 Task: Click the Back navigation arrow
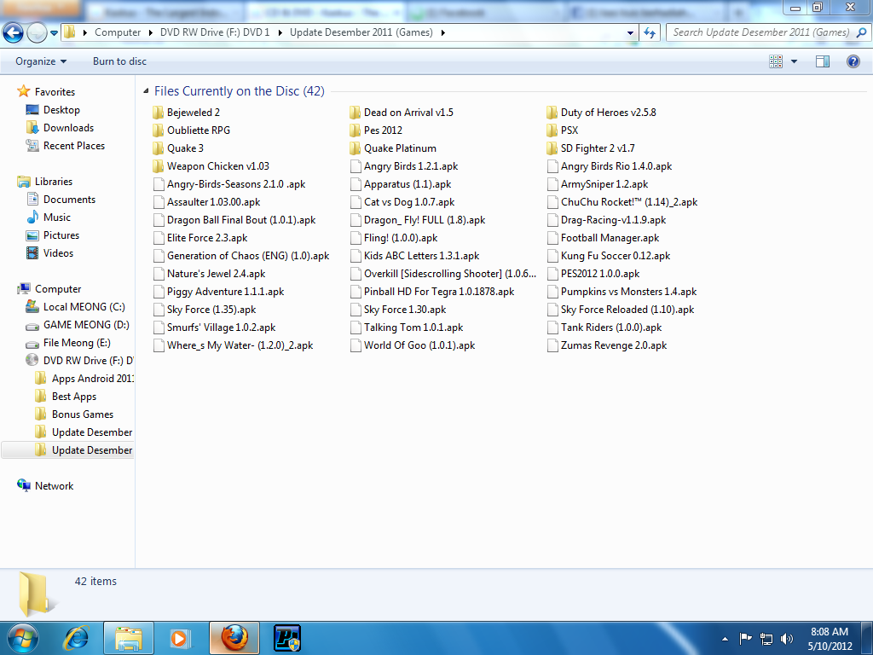[x=13, y=33]
